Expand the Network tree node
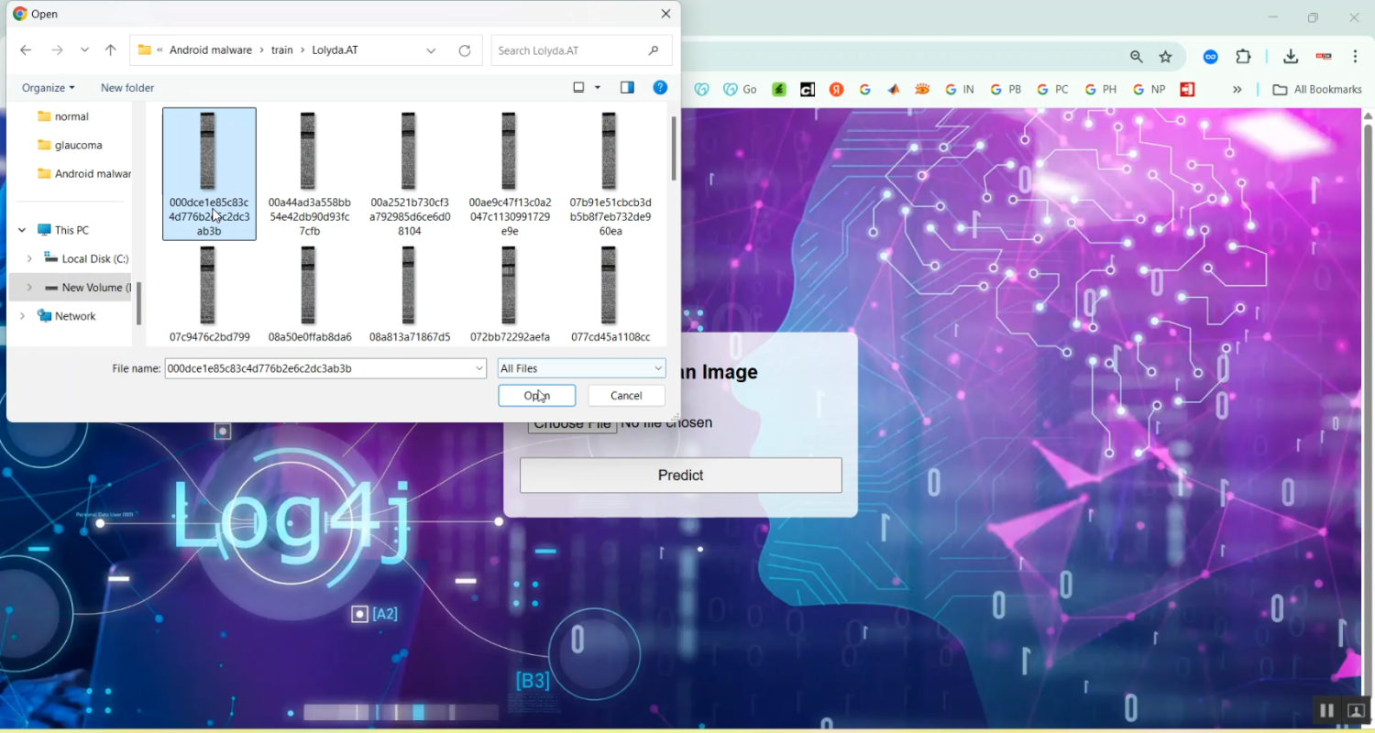This screenshot has width=1375, height=733. [x=23, y=316]
